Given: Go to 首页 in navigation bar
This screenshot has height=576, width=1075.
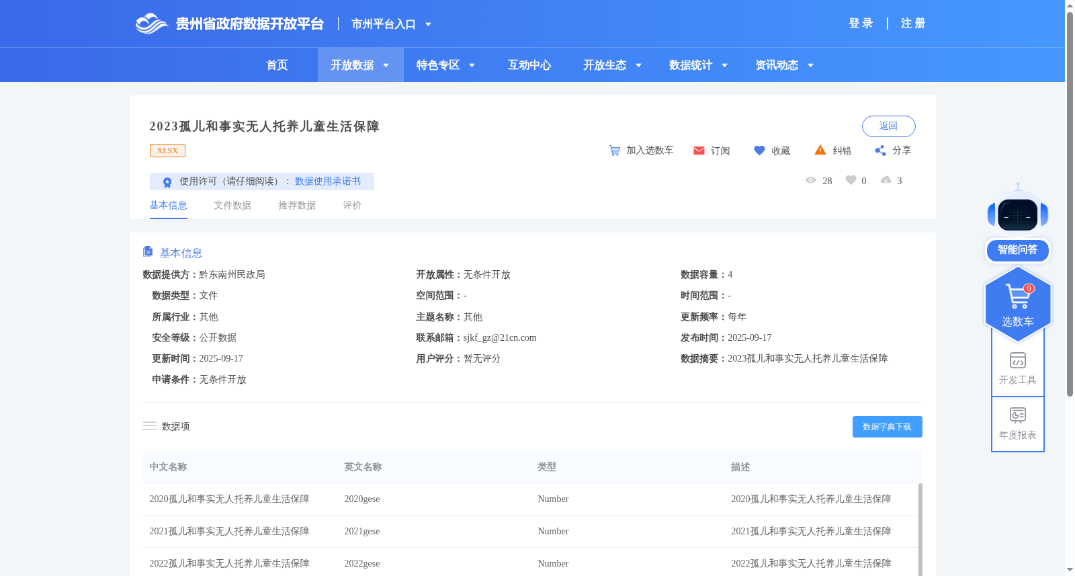Looking at the screenshot, I should point(277,65).
